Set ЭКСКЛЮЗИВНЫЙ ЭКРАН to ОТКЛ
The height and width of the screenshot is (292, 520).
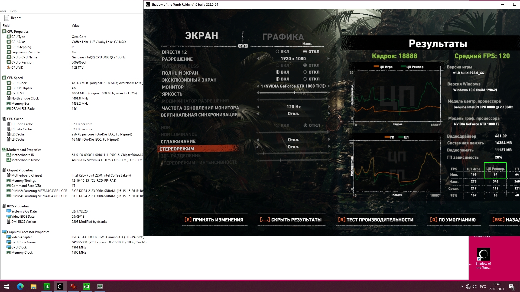(305, 79)
